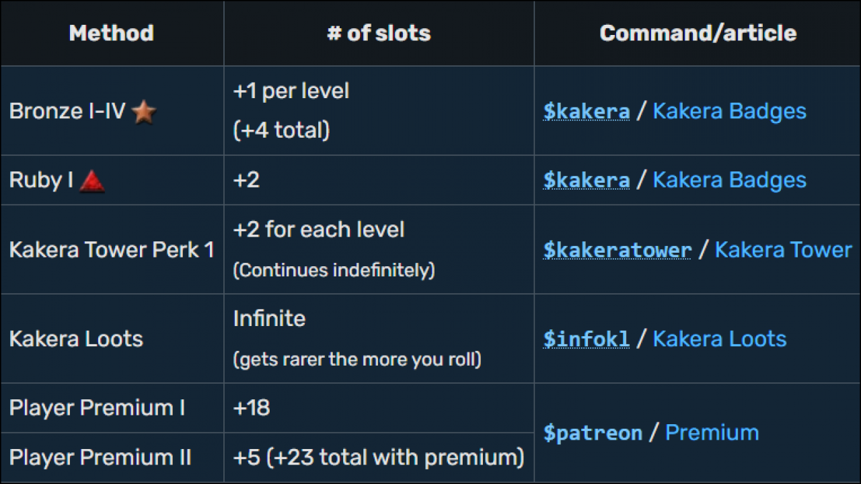The height and width of the screenshot is (484, 861).
Task: Follow Kakera Badges link in Ruby row
Action: point(729,180)
